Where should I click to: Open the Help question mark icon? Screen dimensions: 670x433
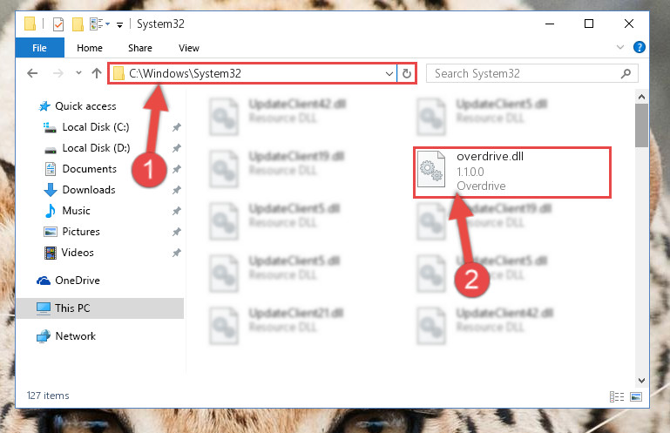(640, 47)
